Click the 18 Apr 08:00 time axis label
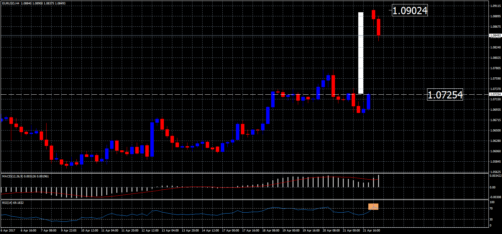Image resolution: width=502 pixels, height=234 pixels. pyautogui.click(x=271, y=231)
